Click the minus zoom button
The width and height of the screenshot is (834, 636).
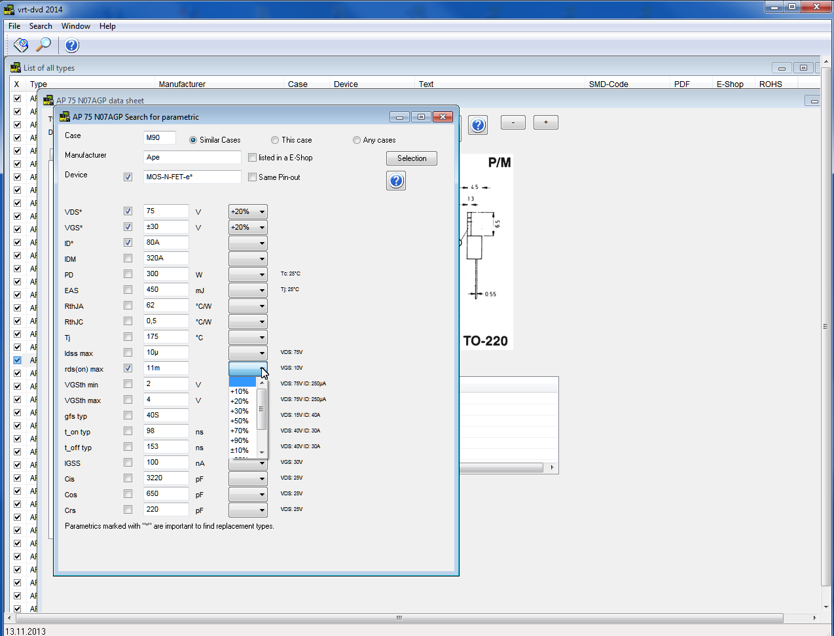click(x=513, y=122)
